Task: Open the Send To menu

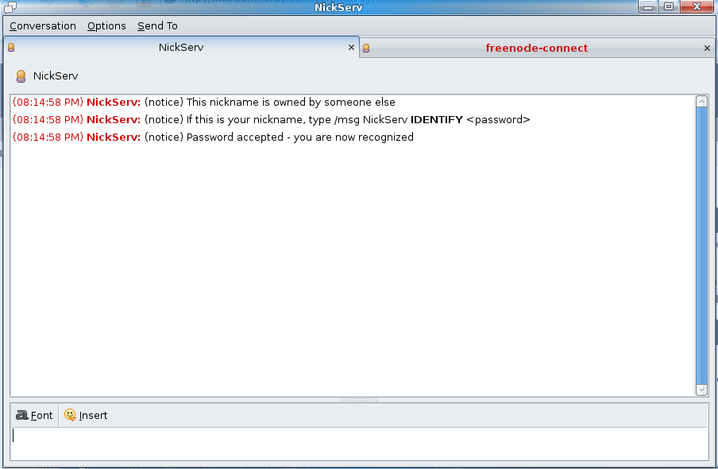Action: point(157,26)
